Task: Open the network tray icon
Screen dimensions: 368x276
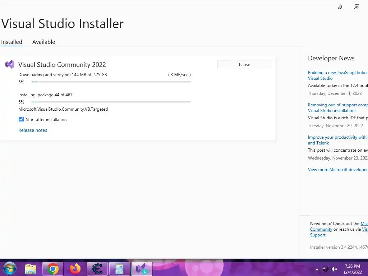Action: tap(326, 269)
